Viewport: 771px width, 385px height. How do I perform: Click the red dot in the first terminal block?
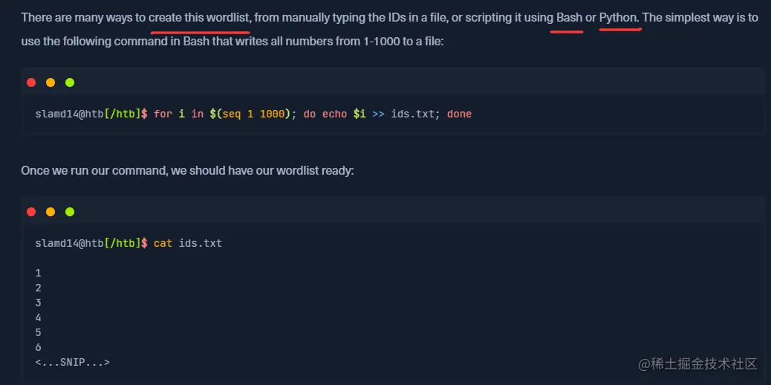31,82
